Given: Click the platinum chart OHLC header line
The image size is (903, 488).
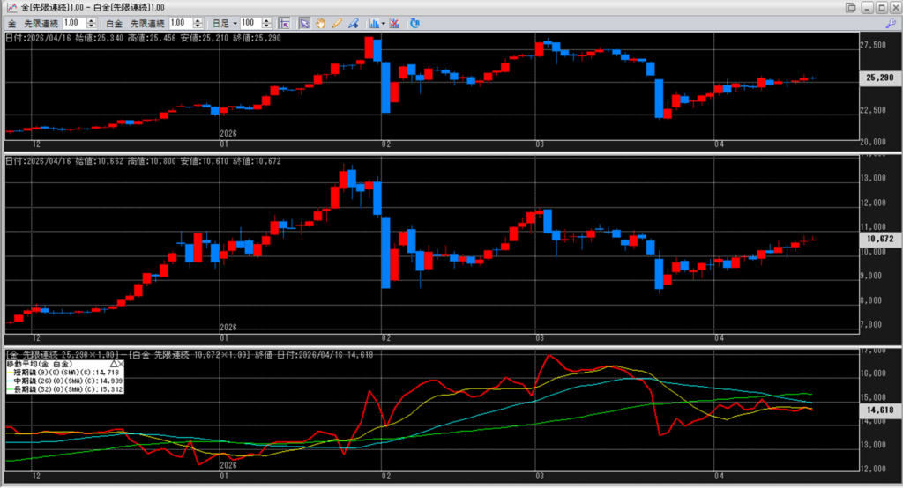Looking at the screenshot, I should click(x=144, y=161).
